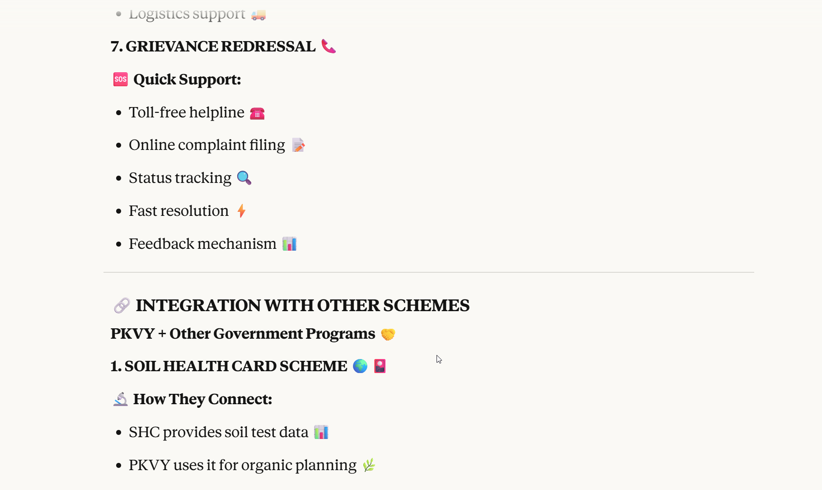
Task: Click the lightning bolt emoji after Fast resolution
Action: pos(242,211)
